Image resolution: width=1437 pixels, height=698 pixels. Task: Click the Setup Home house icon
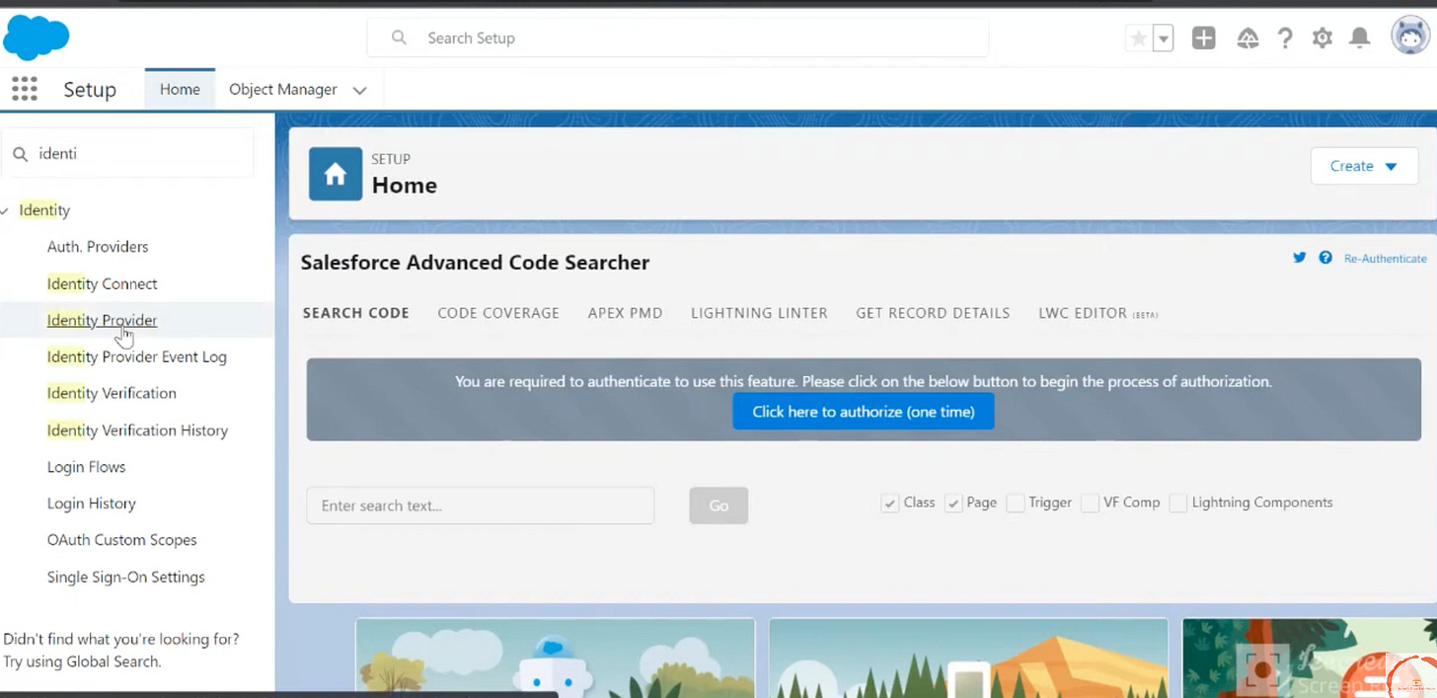336,174
